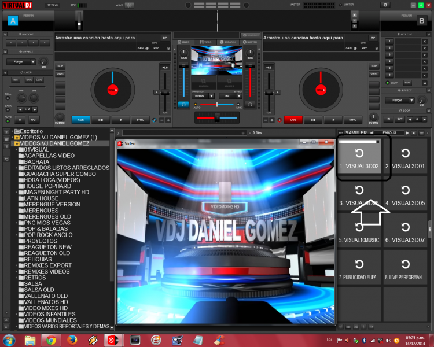Click system tray volume icon
The image size is (434, 347).
(389, 341)
